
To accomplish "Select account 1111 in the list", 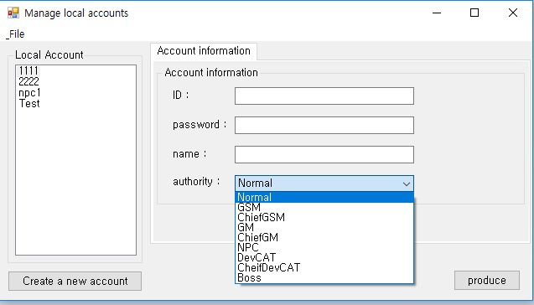I will (x=29, y=70).
